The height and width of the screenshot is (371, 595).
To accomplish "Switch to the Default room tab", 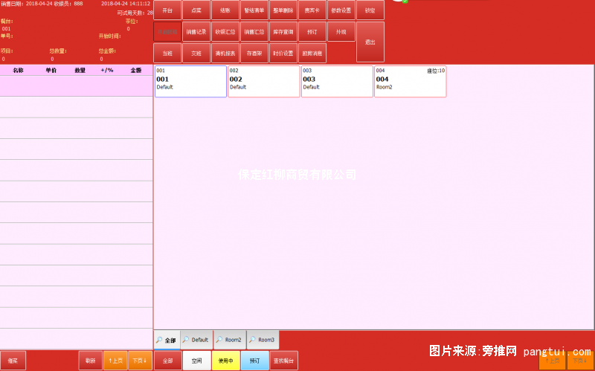I will point(196,340).
